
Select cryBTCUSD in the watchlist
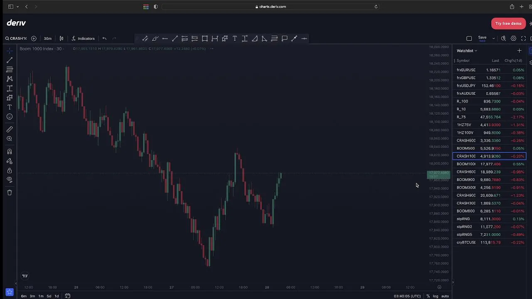coord(489,243)
